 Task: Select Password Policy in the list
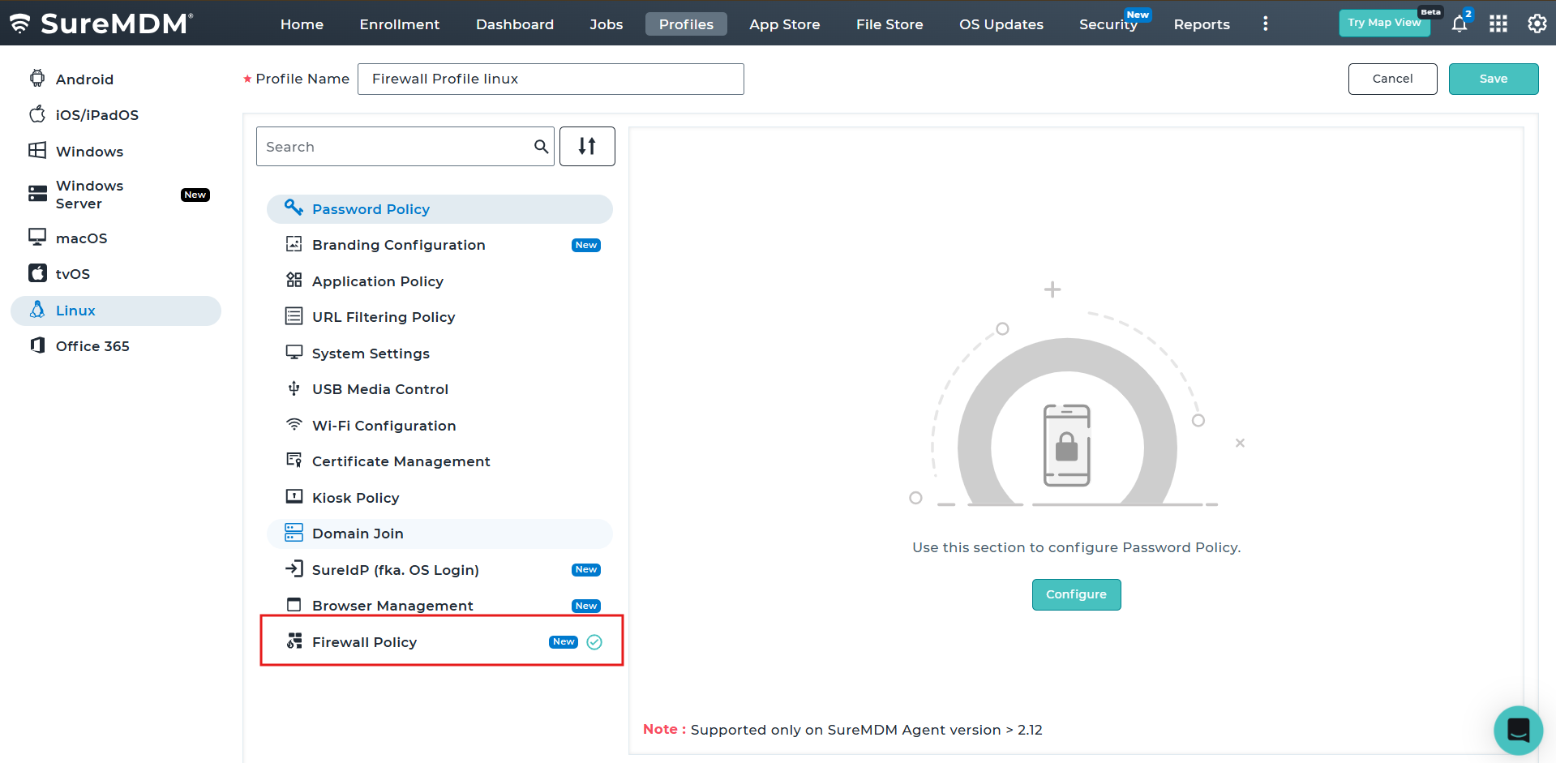pos(439,209)
